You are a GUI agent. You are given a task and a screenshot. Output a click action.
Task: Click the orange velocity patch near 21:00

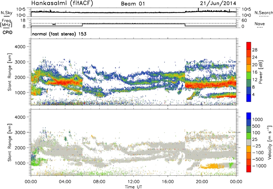212,166
